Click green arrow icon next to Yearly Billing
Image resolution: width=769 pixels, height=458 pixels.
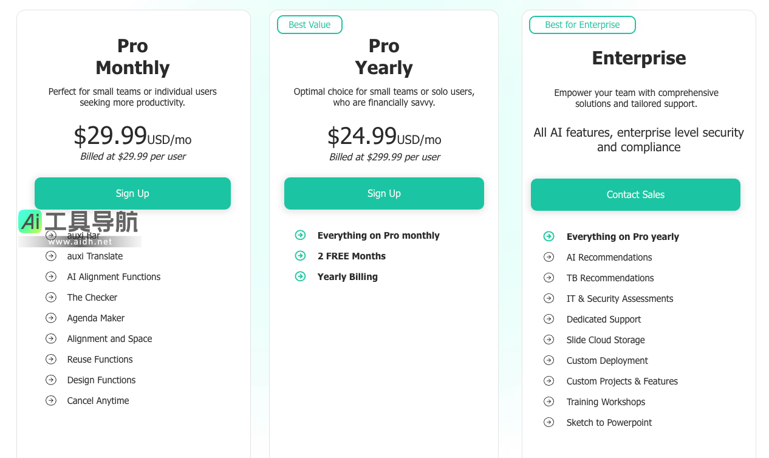pos(300,276)
